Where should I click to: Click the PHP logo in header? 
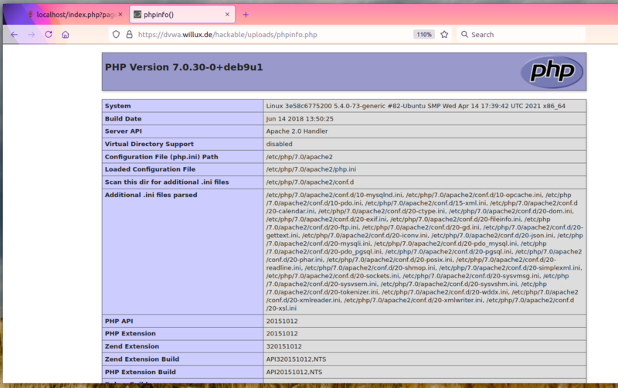551,72
